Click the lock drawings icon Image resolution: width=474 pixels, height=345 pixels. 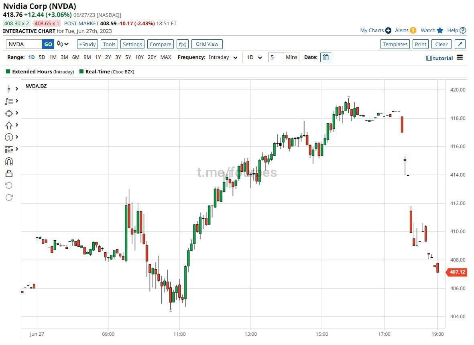tap(9, 173)
